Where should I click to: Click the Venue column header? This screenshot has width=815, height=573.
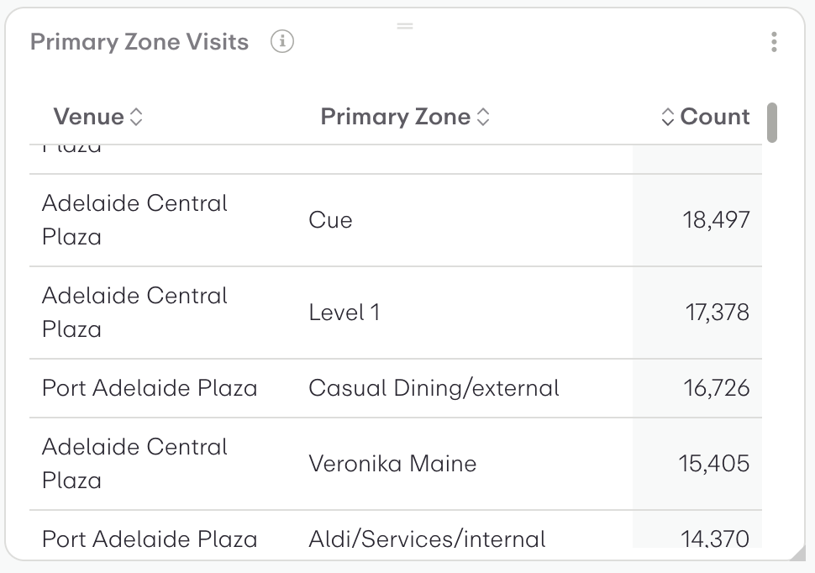point(89,117)
